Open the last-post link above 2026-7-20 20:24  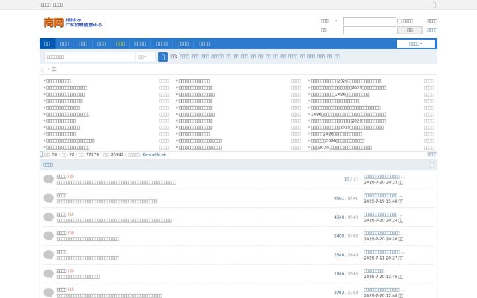tap(383, 214)
